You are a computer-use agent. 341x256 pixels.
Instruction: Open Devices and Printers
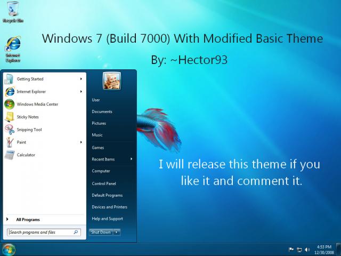pos(109,207)
